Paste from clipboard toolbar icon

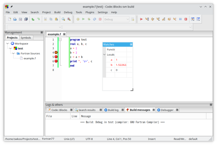click(x=56, y=19)
